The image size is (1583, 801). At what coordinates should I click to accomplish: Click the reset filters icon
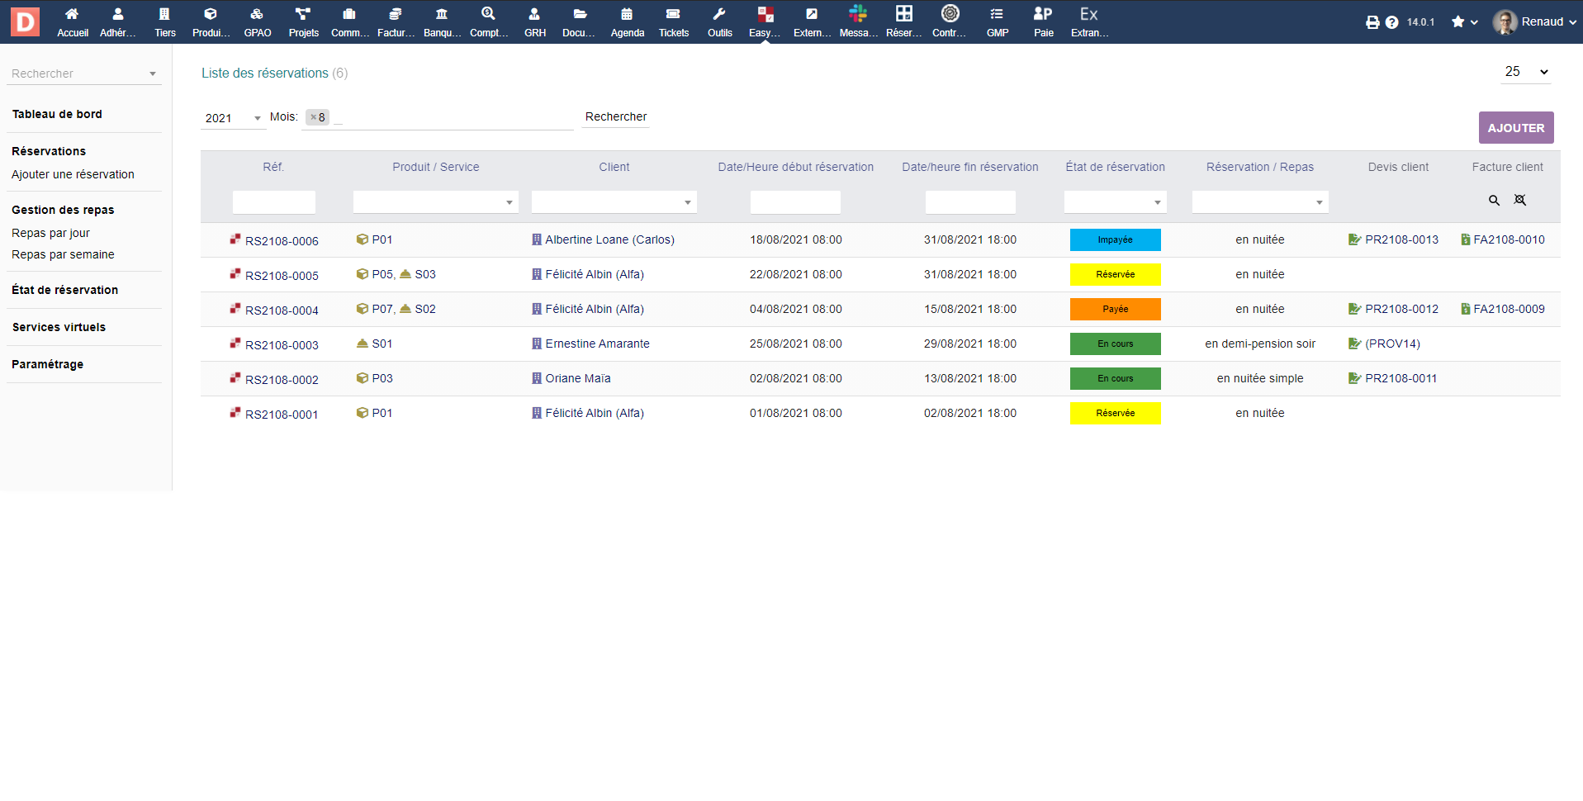(x=1519, y=201)
